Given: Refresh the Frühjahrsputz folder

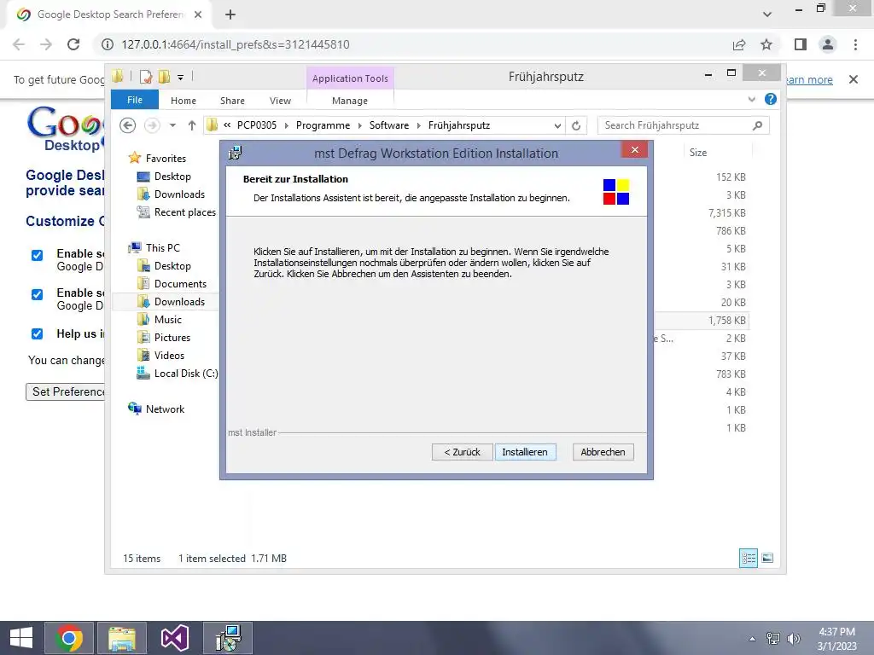Looking at the screenshot, I should [576, 126].
